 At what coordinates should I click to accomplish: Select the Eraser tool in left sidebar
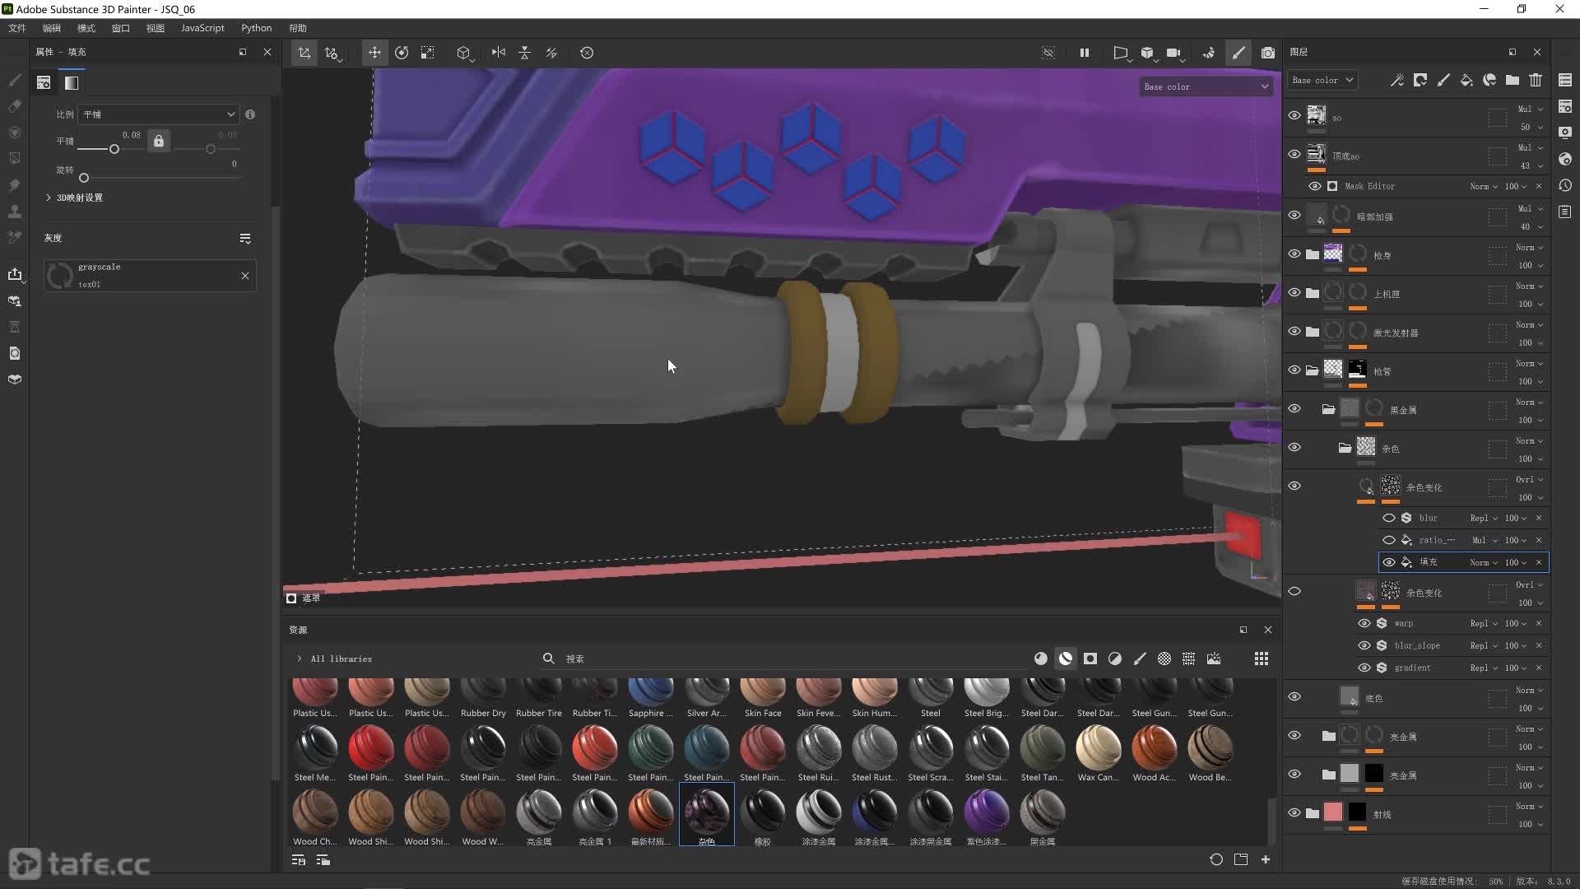[14, 106]
